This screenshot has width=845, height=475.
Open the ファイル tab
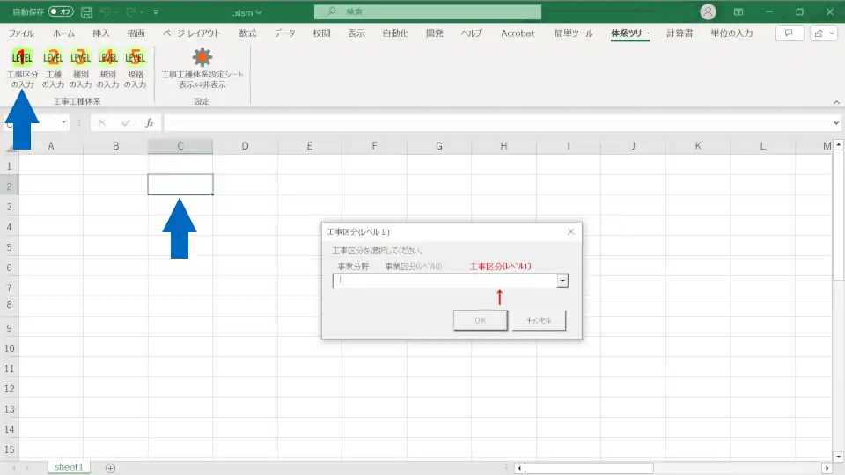21,33
